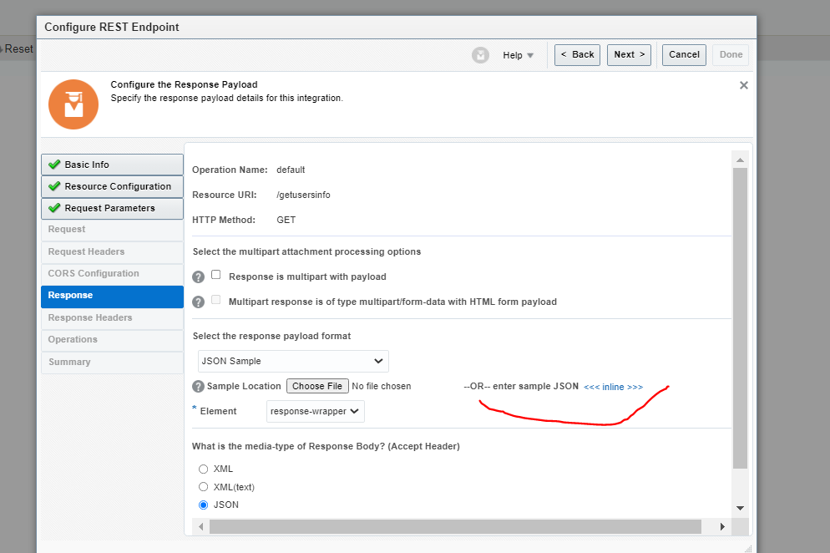Open the inline sample JSON link
This screenshot has width=830, height=553.
click(x=613, y=386)
